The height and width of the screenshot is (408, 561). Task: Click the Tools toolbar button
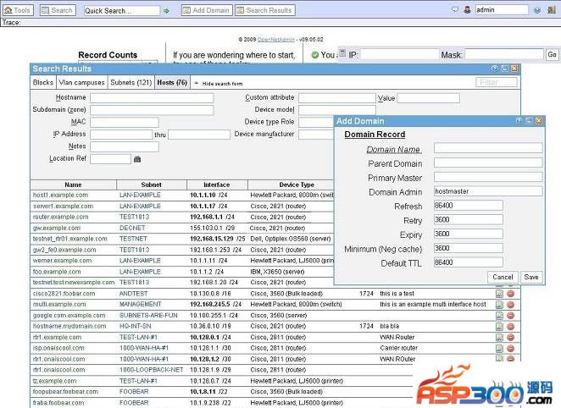pyautogui.click(x=18, y=10)
